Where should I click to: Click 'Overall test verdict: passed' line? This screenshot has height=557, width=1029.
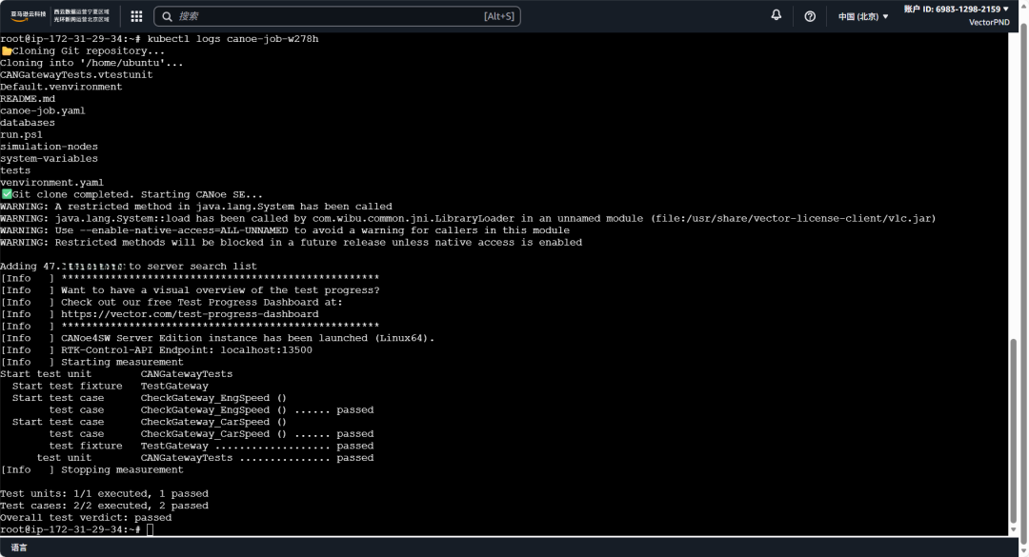pos(86,518)
